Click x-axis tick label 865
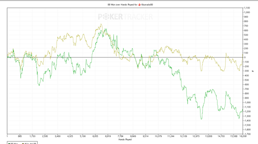The height and width of the screenshot is (144, 258). (x=20, y=136)
